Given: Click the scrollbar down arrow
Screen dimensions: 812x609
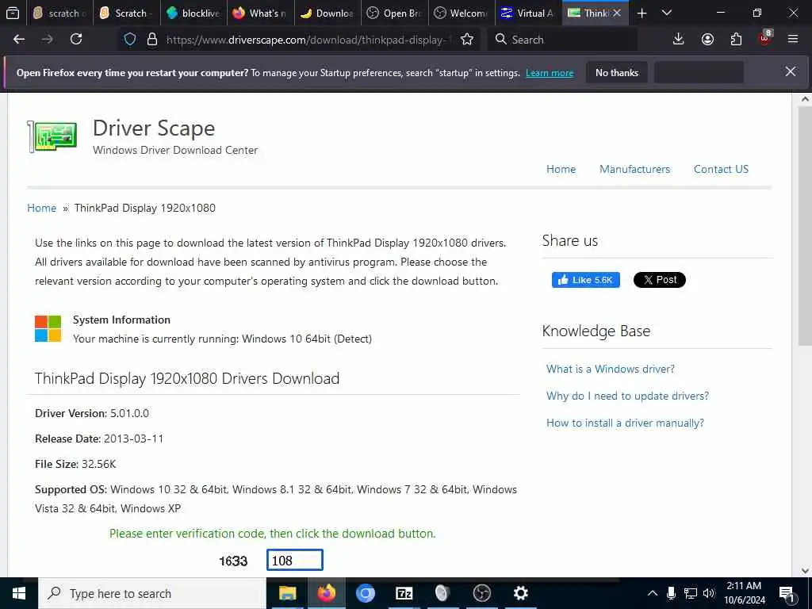Looking at the screenshot, I should tap(805, 570).
